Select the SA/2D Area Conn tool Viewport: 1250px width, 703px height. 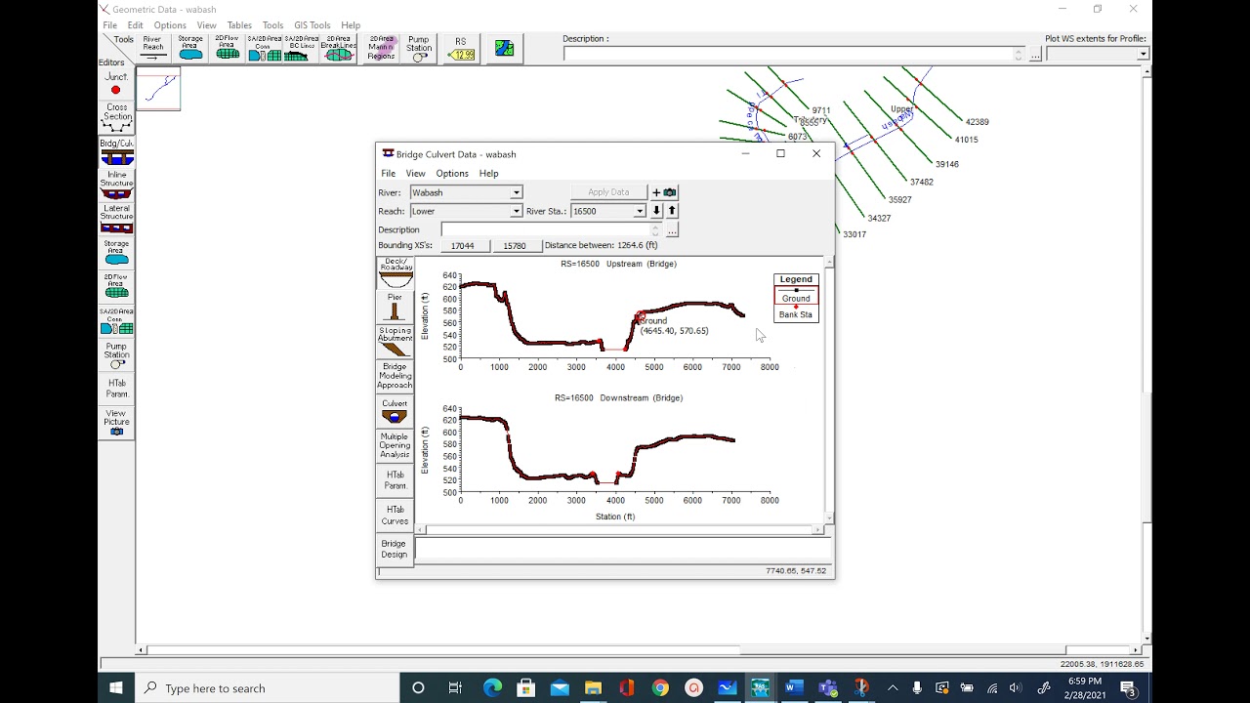264,48
